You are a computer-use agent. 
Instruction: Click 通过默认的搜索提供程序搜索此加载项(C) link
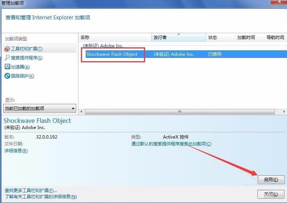tap(171, 144)
